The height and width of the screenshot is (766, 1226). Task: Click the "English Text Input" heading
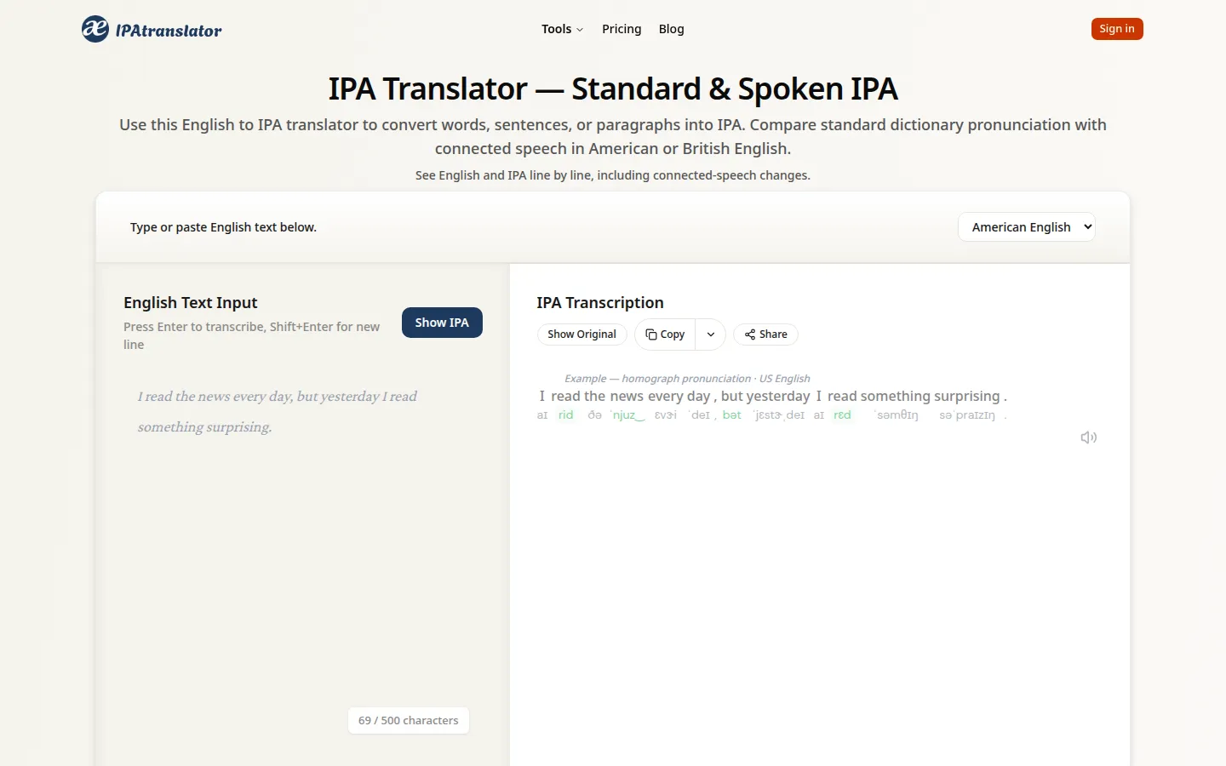[191, 303]
